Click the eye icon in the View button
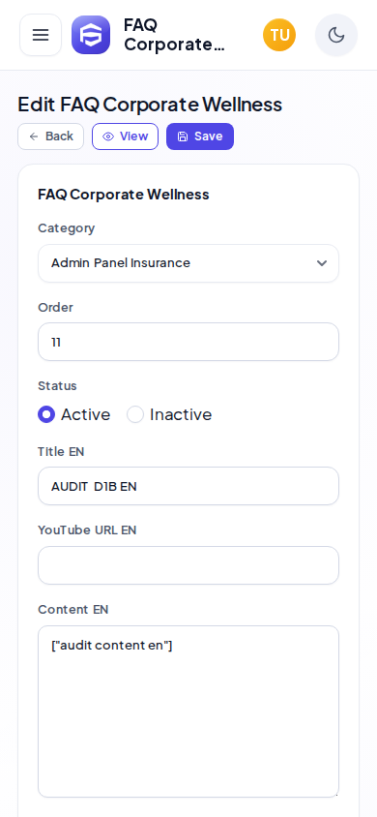Viewport: 377px width, 817px height. (x=108, y=136)
